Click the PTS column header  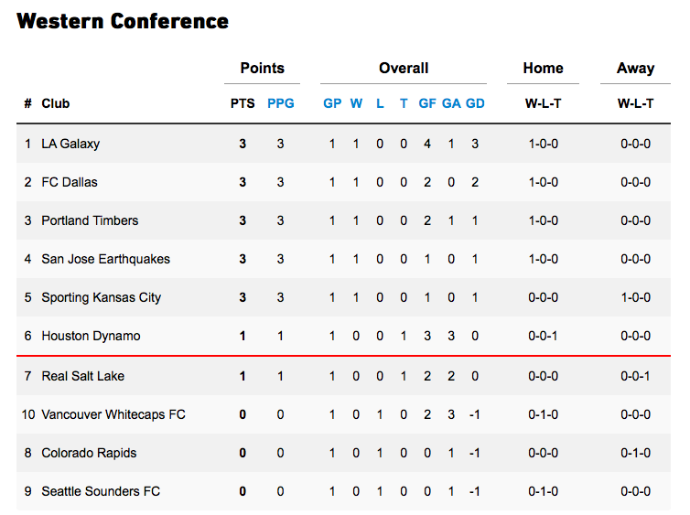pyautogui.click(x=243, y=103)
